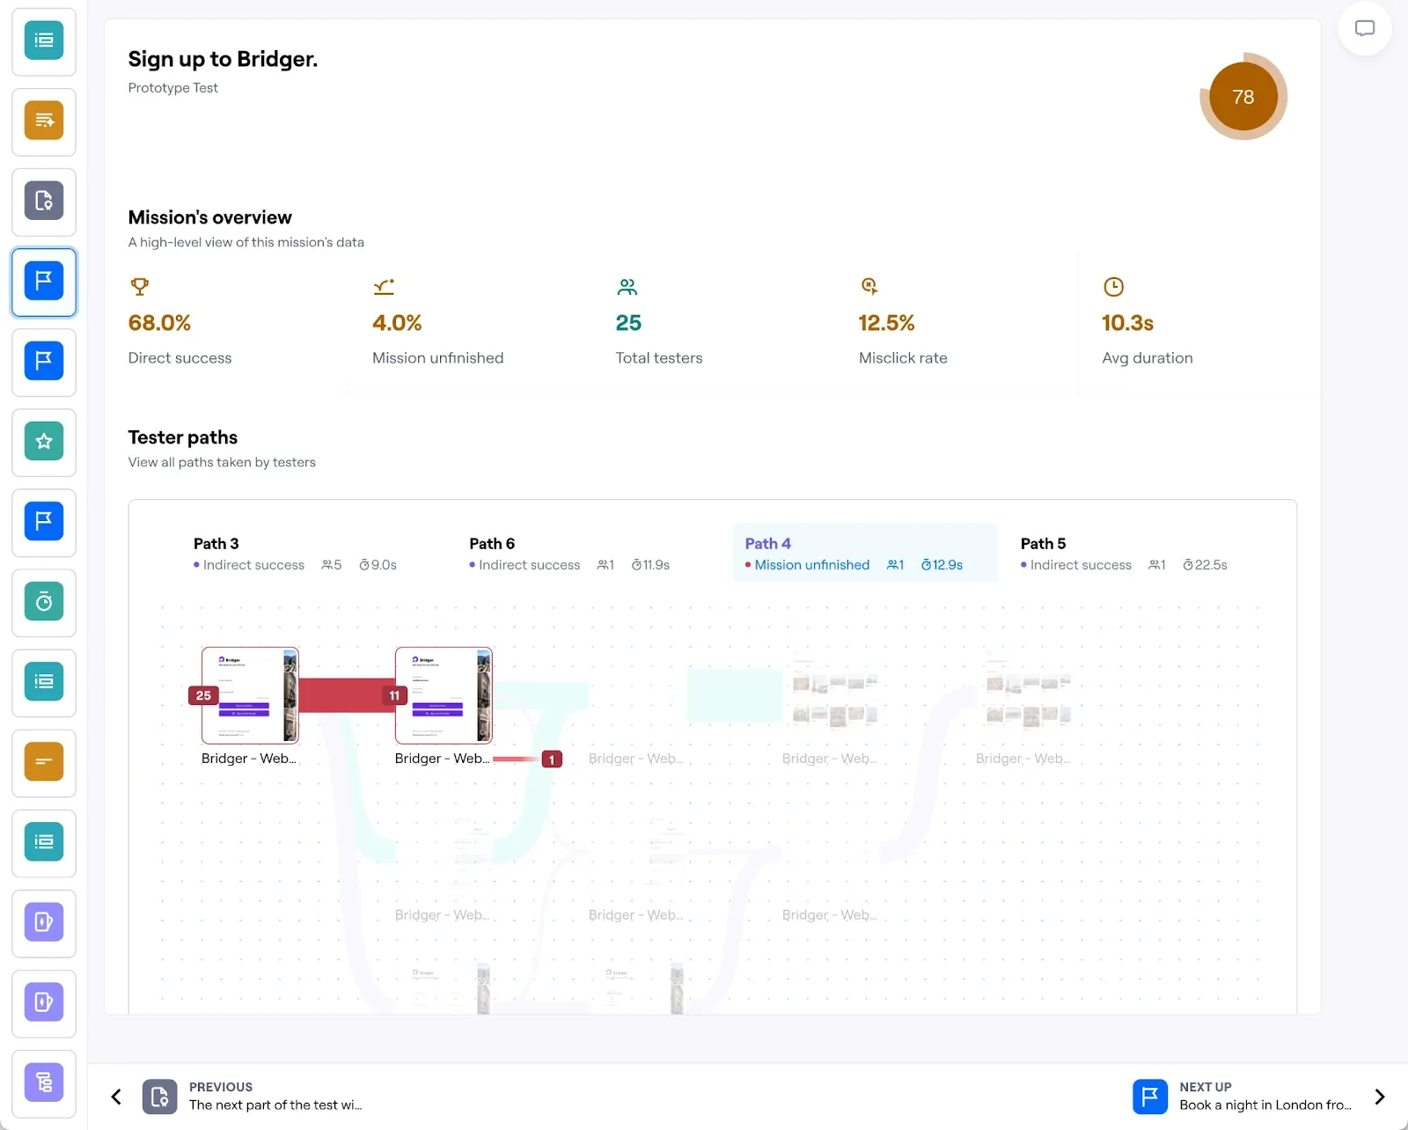Image resolution: width=1408 pixels, height=1130 pixels.
Task: Select the first multiple-choice question block
Action: point(43,41)
